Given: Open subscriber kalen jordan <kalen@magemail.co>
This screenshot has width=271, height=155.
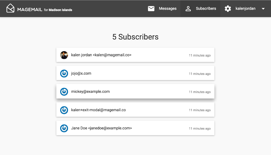Looking at the screenshot, I should click(101, 55).
